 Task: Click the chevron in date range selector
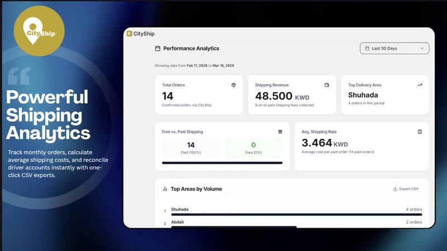coord(422,49)
